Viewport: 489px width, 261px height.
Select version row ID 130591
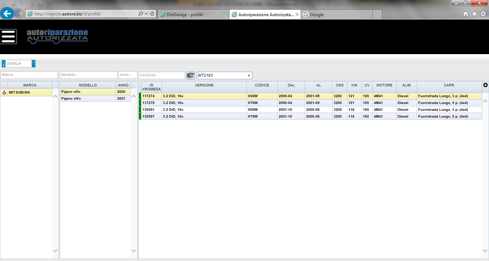(x=310, y=110)
